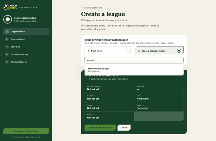The height and width of the screenshot is (141, 216).
Task: Select the Start fresh radio button
Action: click(129, 51)
